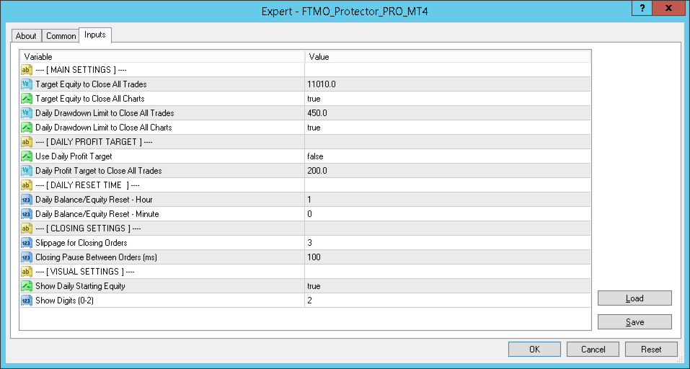Select the Show Digits (0-2) label
Image resolution: width=690 pixels, height=369 pixels.
(64, 301)
